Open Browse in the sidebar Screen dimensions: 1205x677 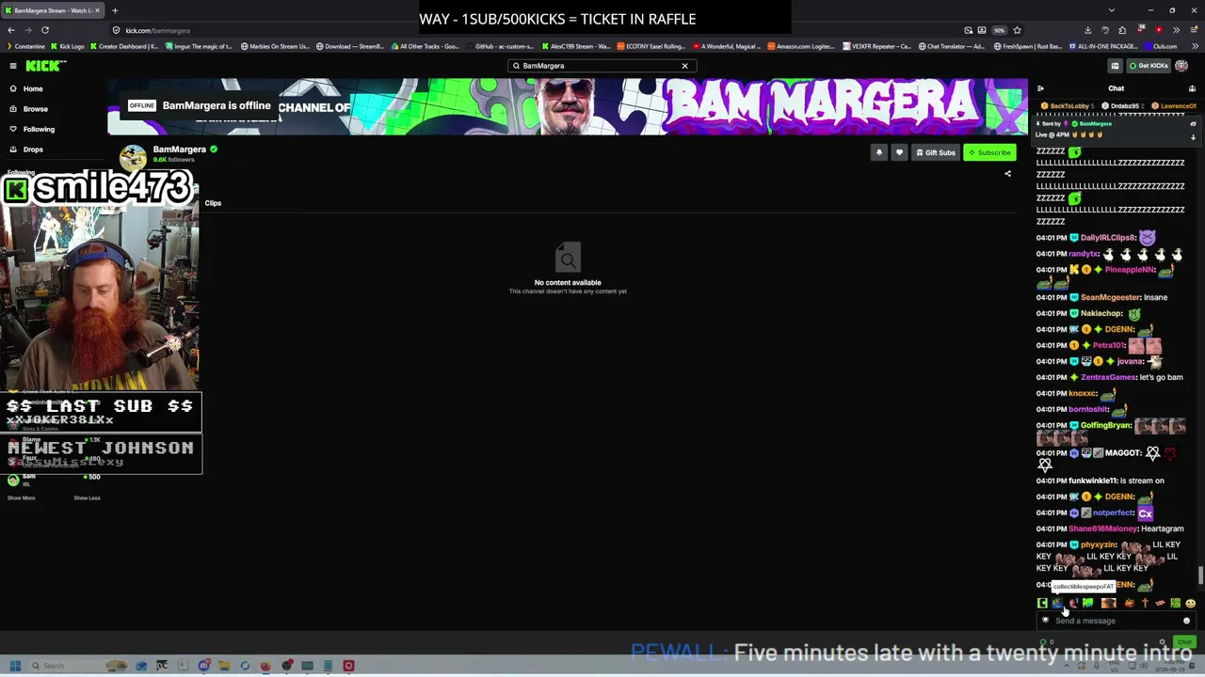pyautogui.click(x=35, y=109)
